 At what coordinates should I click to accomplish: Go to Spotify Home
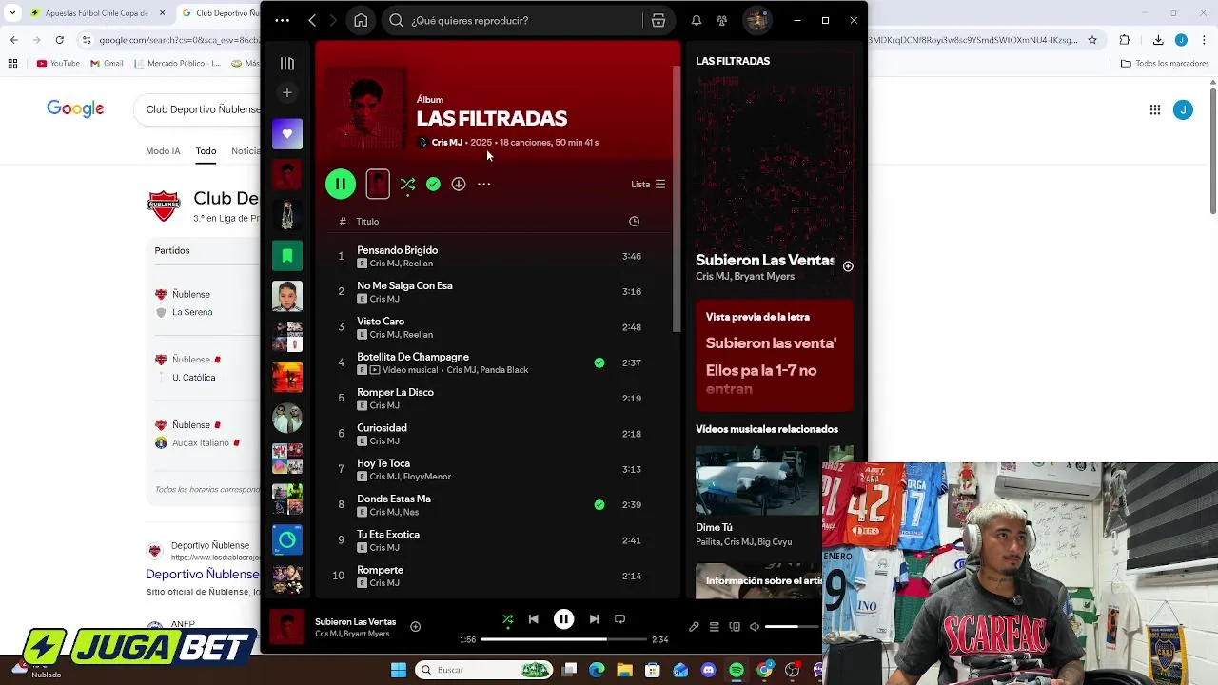tap(361, 20)
